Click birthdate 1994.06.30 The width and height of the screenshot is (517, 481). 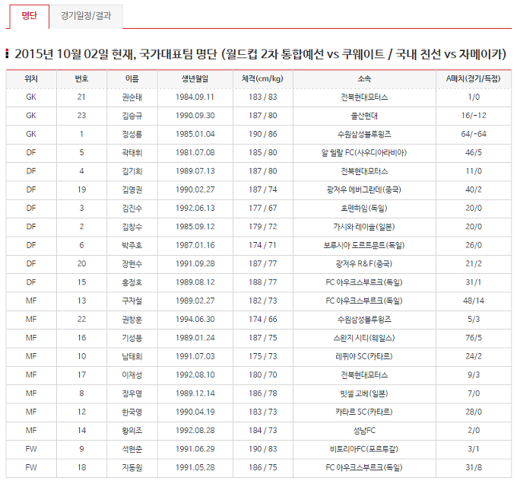(195, 319)
